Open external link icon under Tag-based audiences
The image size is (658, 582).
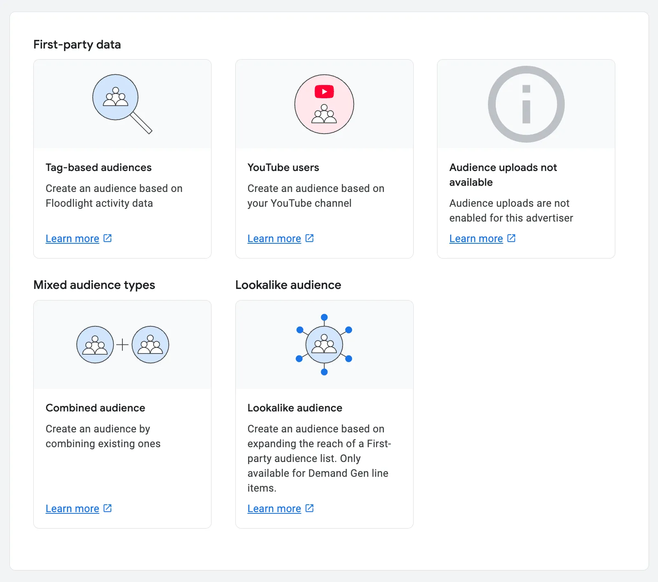[x=108, y=238]
